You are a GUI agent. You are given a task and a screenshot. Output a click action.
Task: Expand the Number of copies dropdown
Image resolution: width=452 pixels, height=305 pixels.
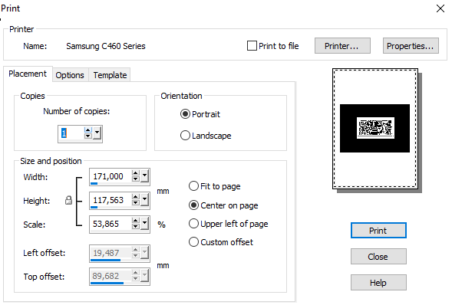[97, 133]
